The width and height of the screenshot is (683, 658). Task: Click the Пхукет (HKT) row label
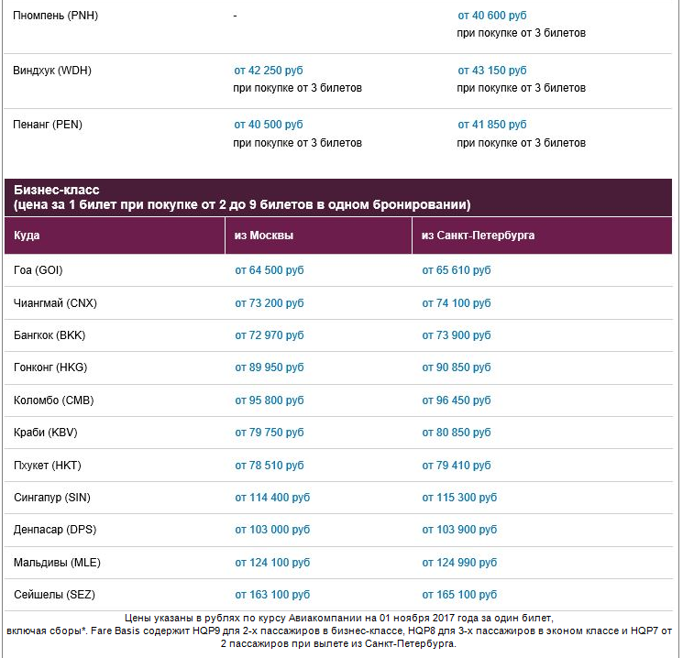(x=48, y=466)
